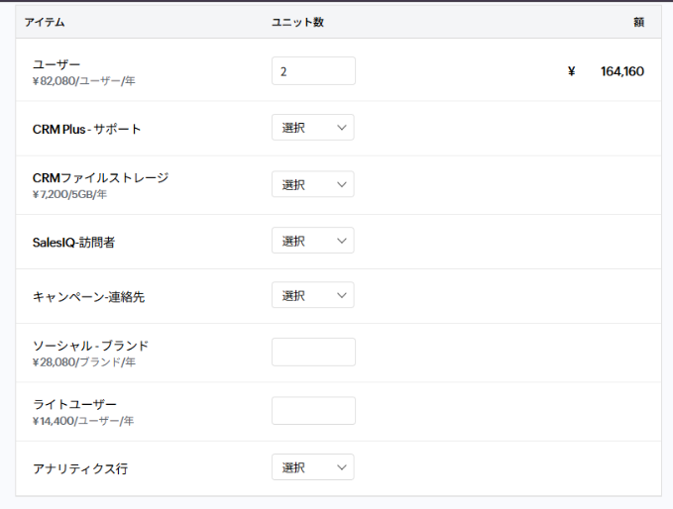Expand the CRMファイルストレージ unit dropdown
Viewport: 673px width, 509px height.
312,184
